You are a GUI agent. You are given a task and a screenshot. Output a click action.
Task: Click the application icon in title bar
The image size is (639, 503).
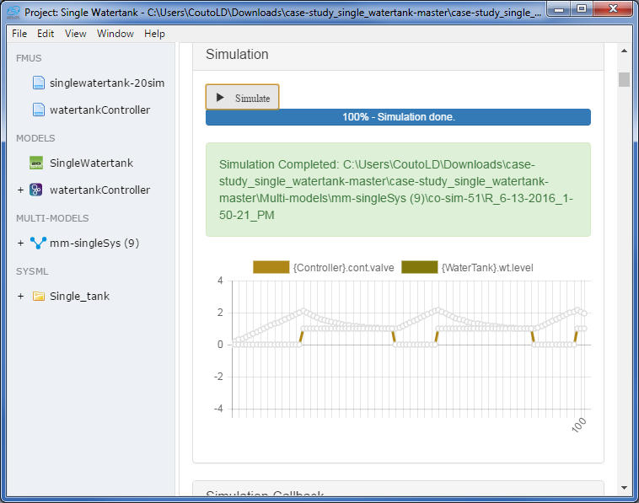[x=13, y=13]
